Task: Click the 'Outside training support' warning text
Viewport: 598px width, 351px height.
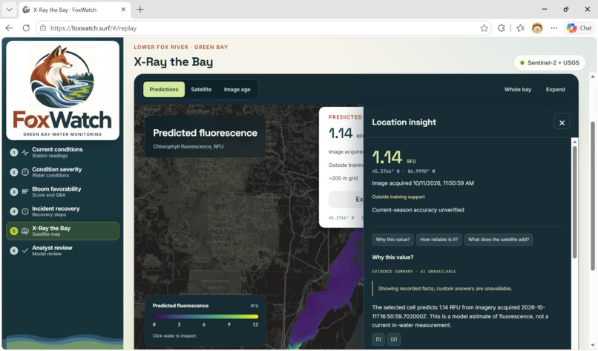Action: click(398, 197)
